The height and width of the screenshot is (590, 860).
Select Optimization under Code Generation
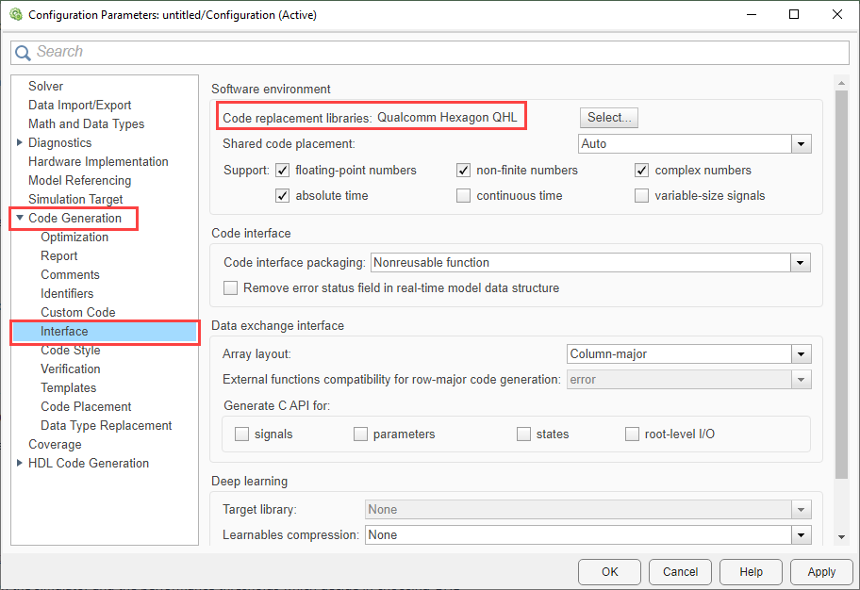(74, 238)
